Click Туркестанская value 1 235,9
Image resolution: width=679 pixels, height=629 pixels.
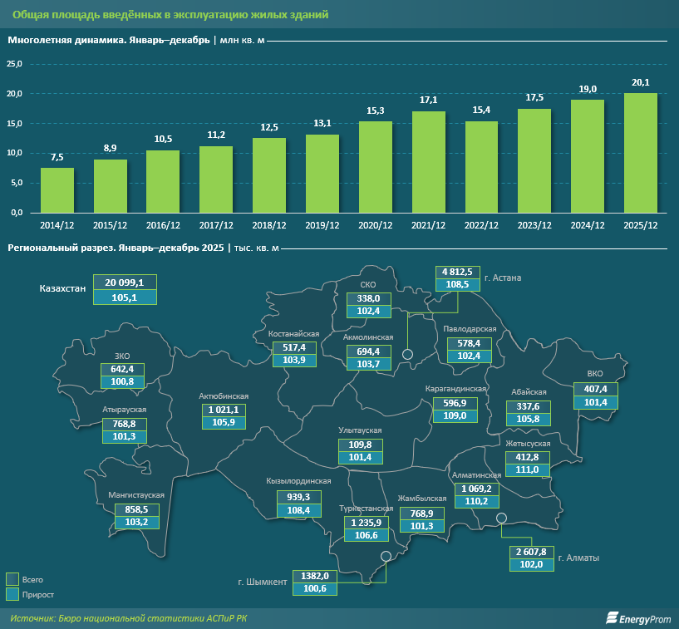tap(365, 522)
